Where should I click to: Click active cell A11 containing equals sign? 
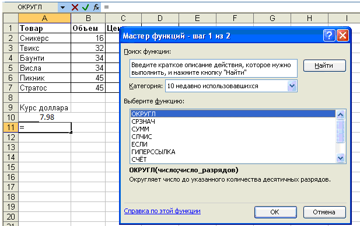click(x=44, y=127)
